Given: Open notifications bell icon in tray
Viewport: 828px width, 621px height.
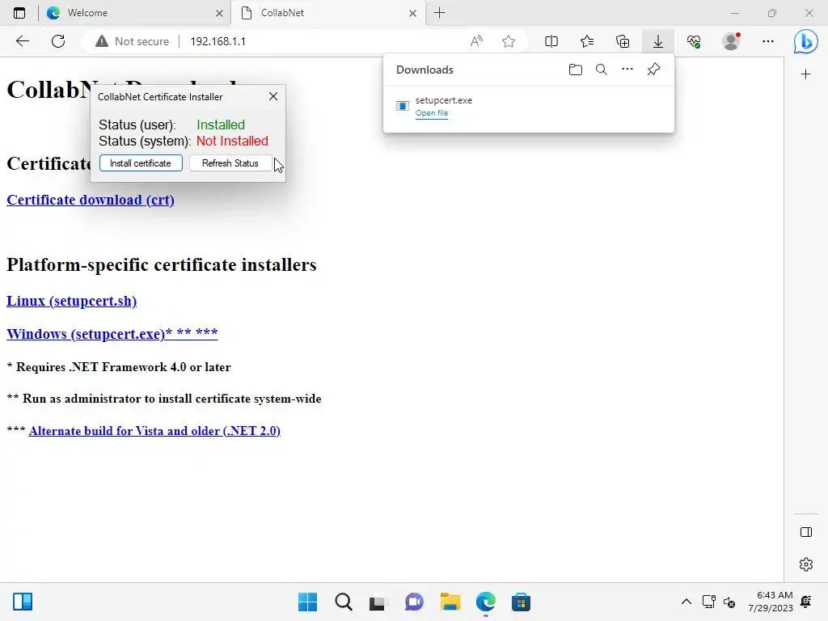Looking at the screenshot, I should 806,602.
